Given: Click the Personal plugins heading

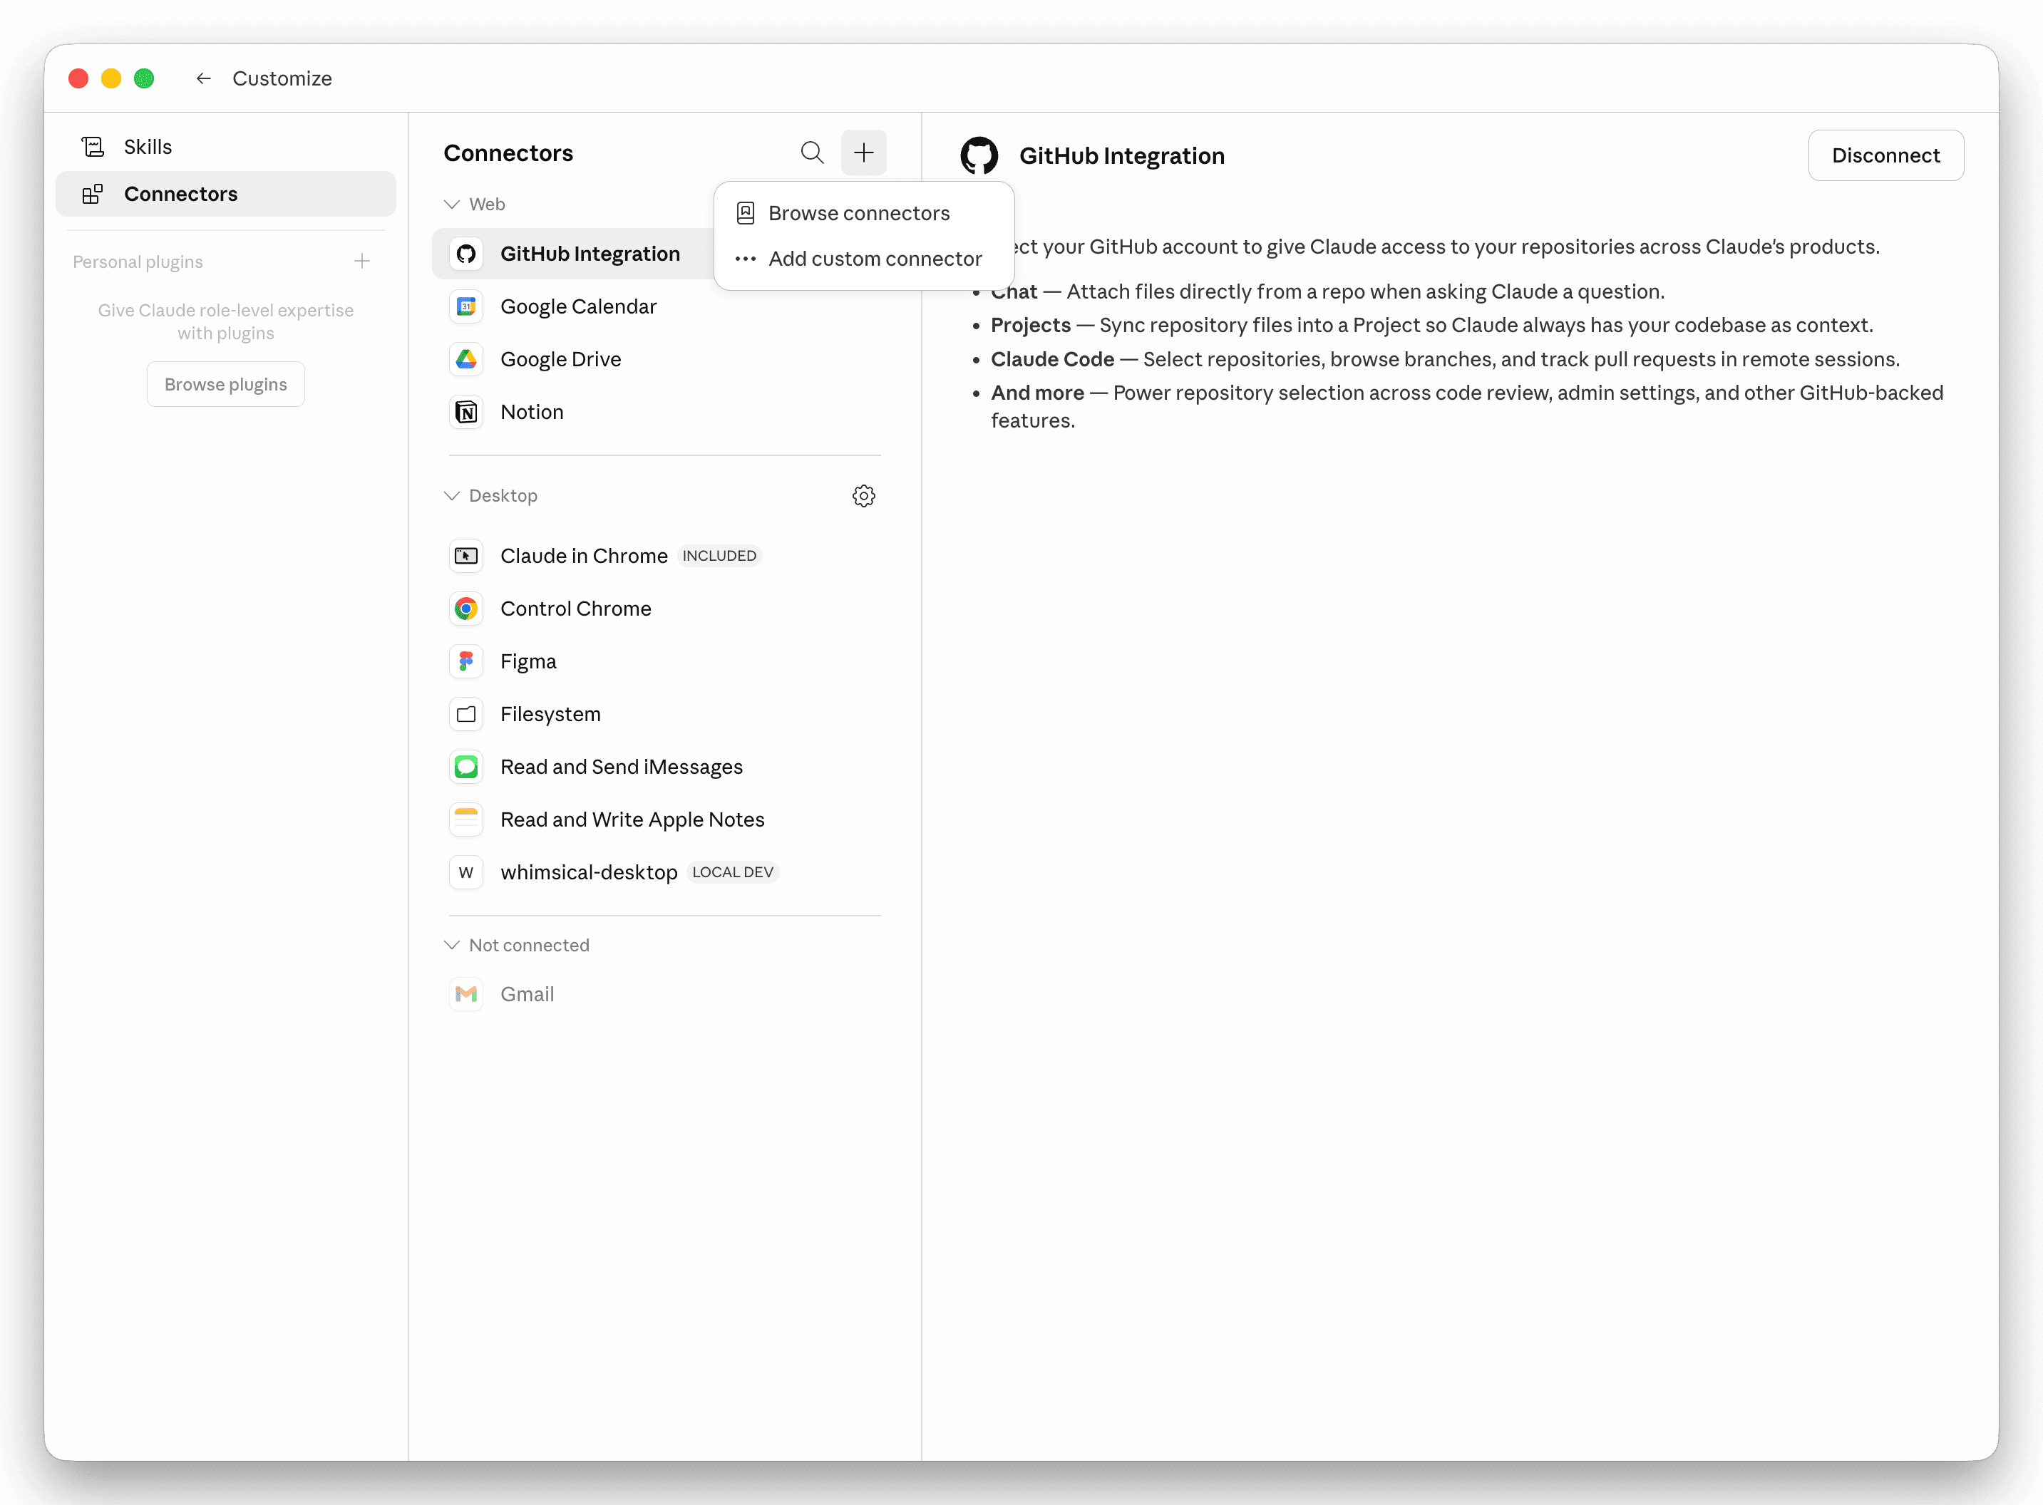Looking at the screenshot, I should (138, 262).
